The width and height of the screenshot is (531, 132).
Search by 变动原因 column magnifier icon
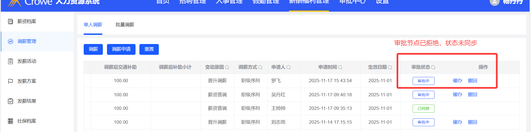click(227, 67)
